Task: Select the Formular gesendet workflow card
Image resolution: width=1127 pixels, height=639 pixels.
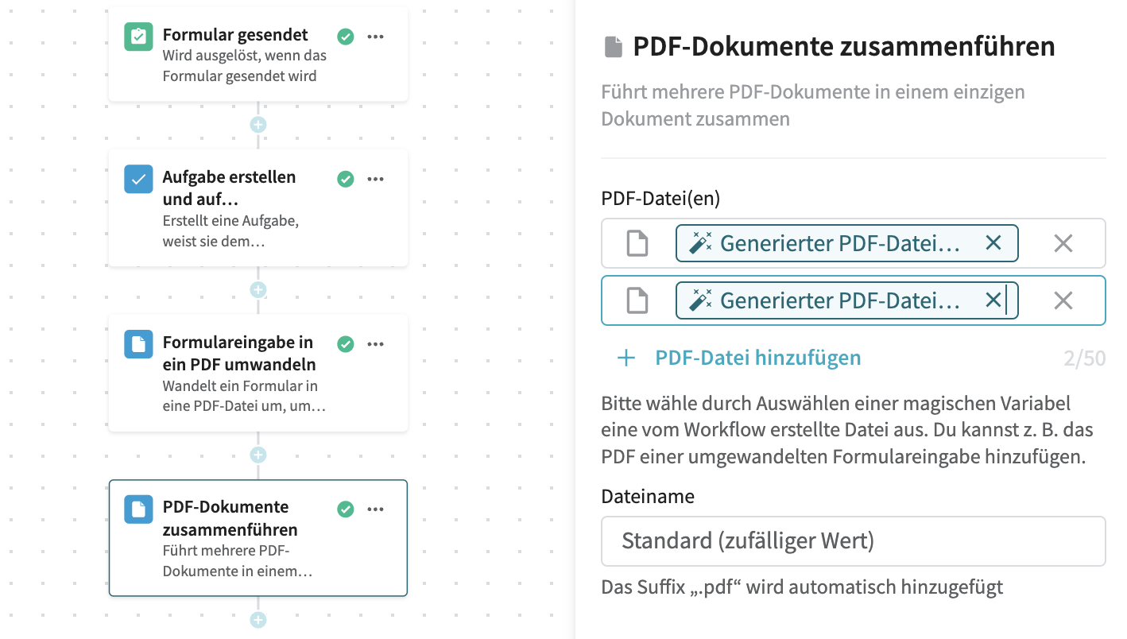Action: click(x=258, y=55)
